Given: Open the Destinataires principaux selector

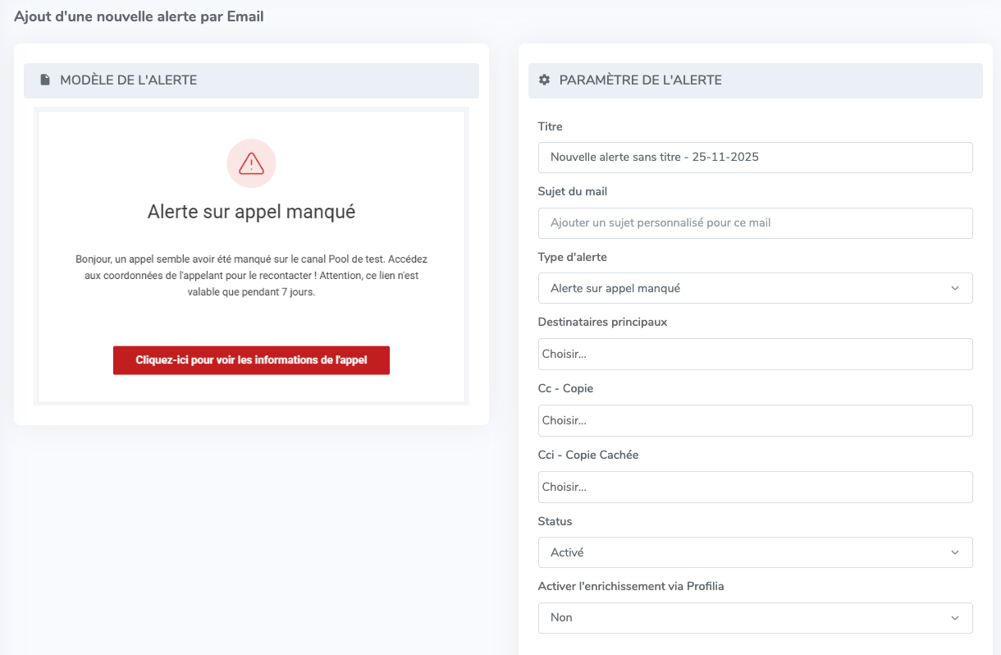Looking at the screenshot, I should [x=755, y=355].
